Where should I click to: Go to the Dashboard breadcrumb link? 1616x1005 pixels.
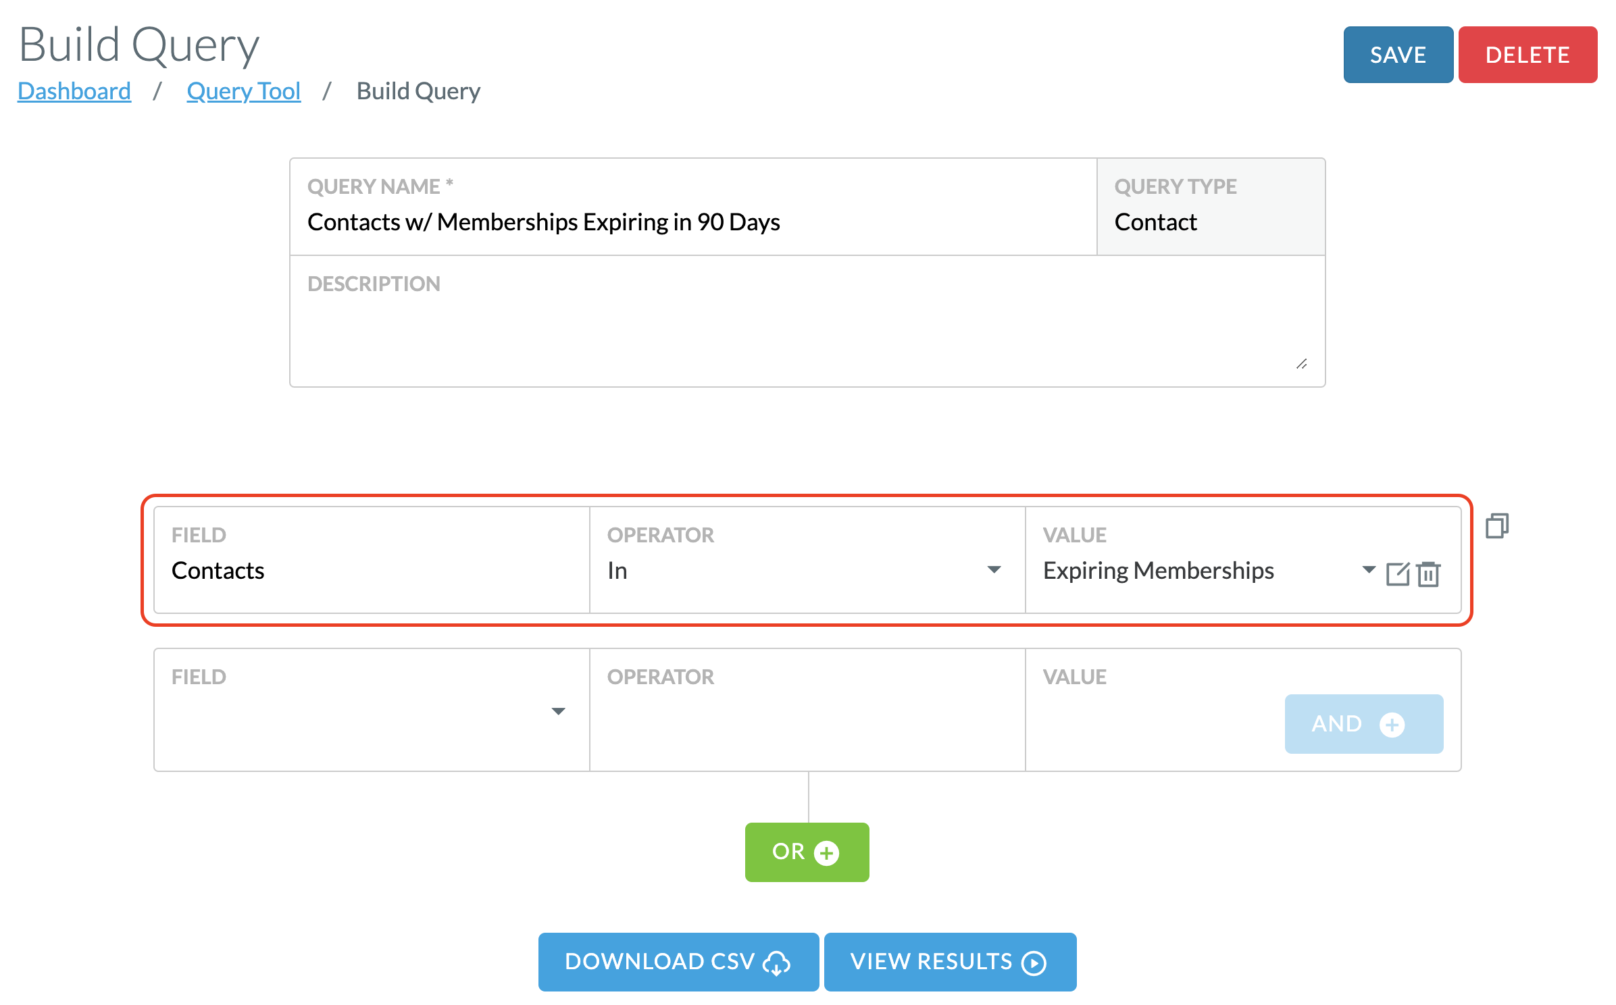tap(74, 91)
